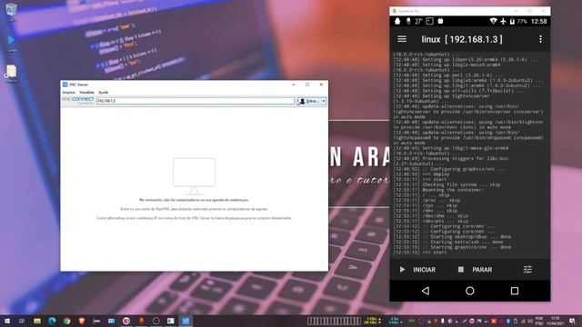This screenshot has height=327, width=582.
Task: Click the Wi-Fi icon in phone status bar
Action: point(493,21)
